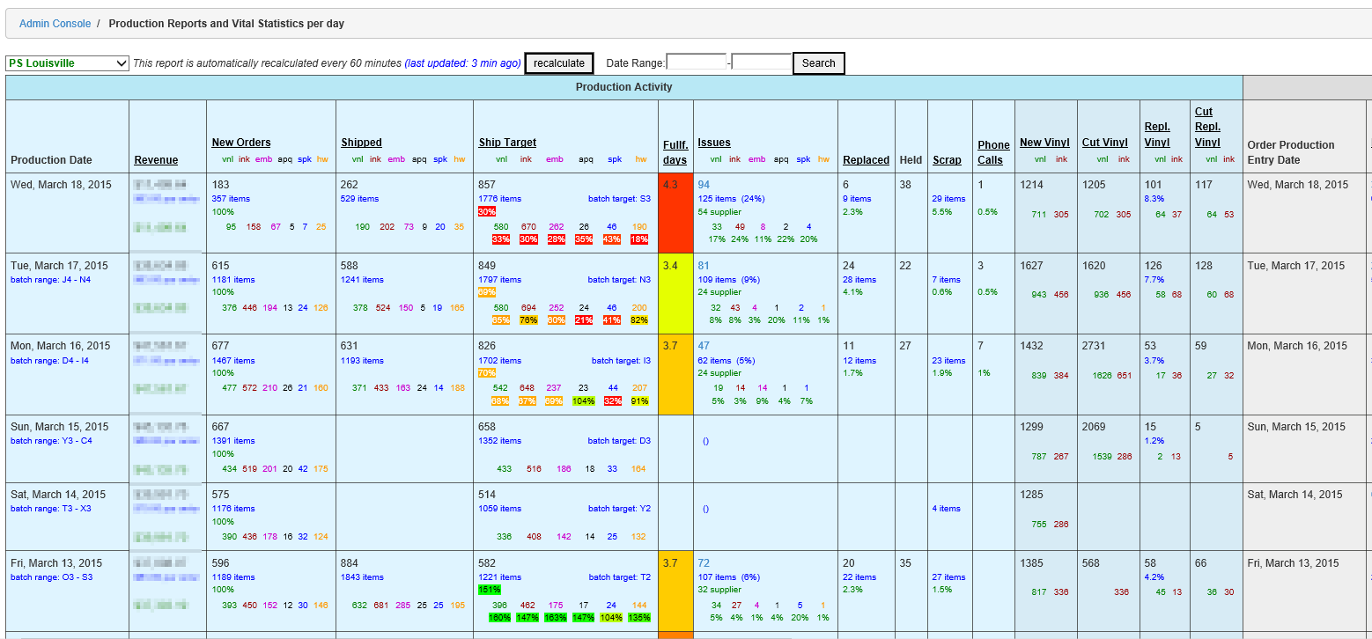Click the yellow 3.4 fulfillment days cell
The height and width of the screenshot is (639, 1372).
point(675,294)
